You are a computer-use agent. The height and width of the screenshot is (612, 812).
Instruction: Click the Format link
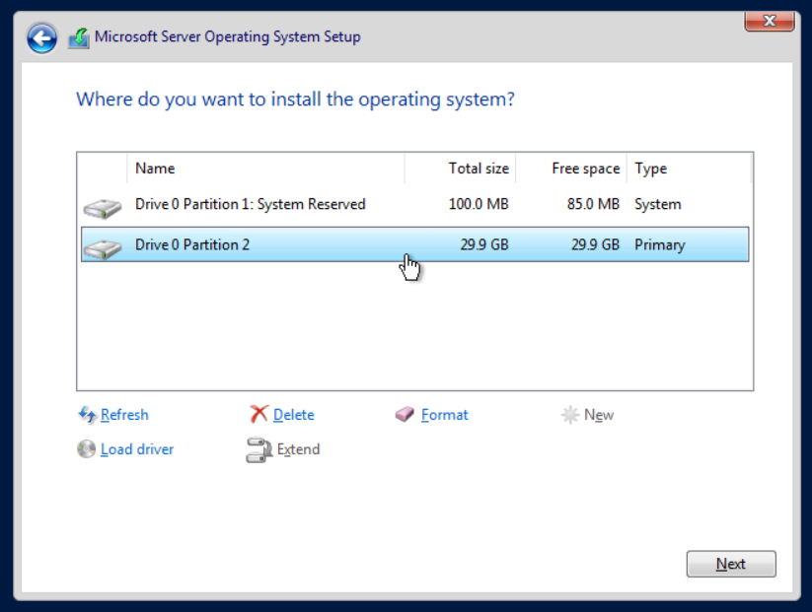tap(444, 415)
